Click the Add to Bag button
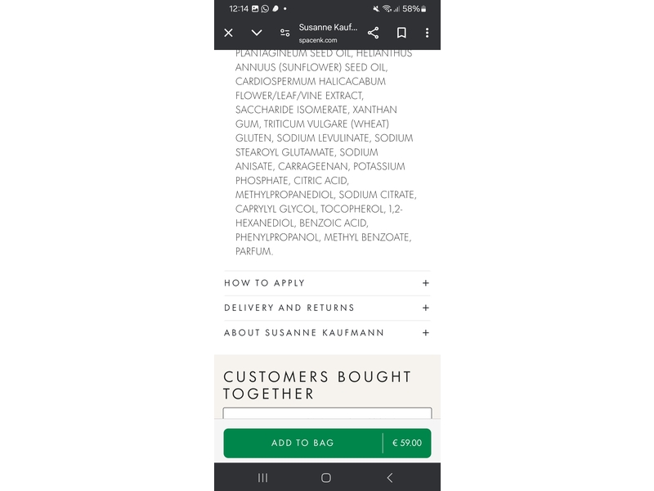 pyautogui.click(x=302, y=443)
